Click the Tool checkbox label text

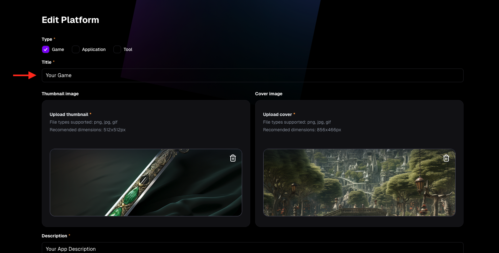(x=128, y=49)
